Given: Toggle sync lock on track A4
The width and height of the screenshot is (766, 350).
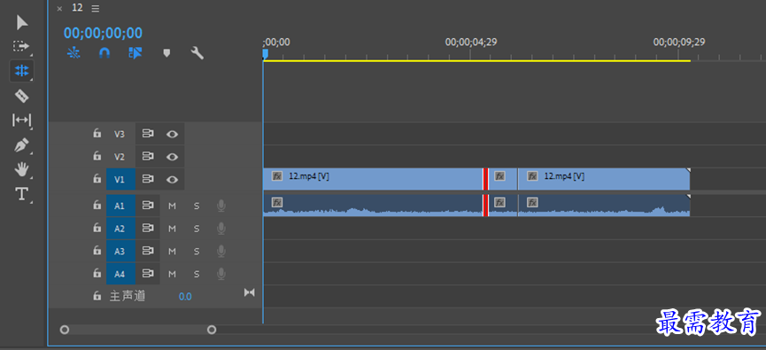Looking at the screenshot, I should (148, 274).
